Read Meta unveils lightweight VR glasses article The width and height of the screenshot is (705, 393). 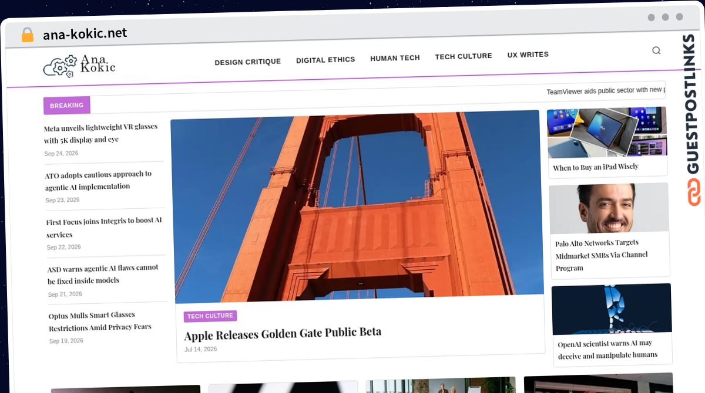pyautogui.click(x=100, y=134)
